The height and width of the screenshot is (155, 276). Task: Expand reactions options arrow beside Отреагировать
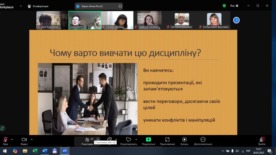pyautogui.click(x=136, y=140)
